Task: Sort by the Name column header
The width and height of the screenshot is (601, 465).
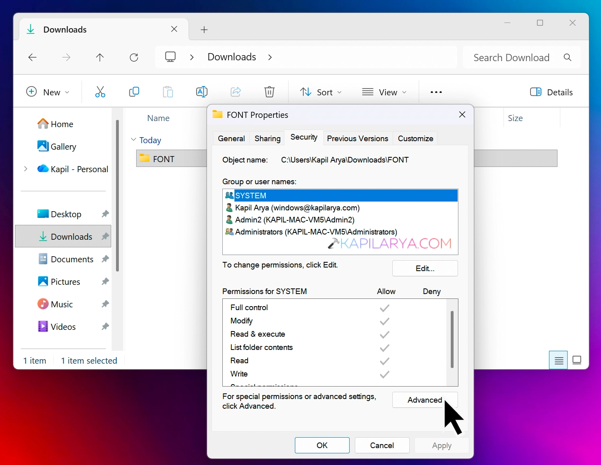Action: (158, 118)
